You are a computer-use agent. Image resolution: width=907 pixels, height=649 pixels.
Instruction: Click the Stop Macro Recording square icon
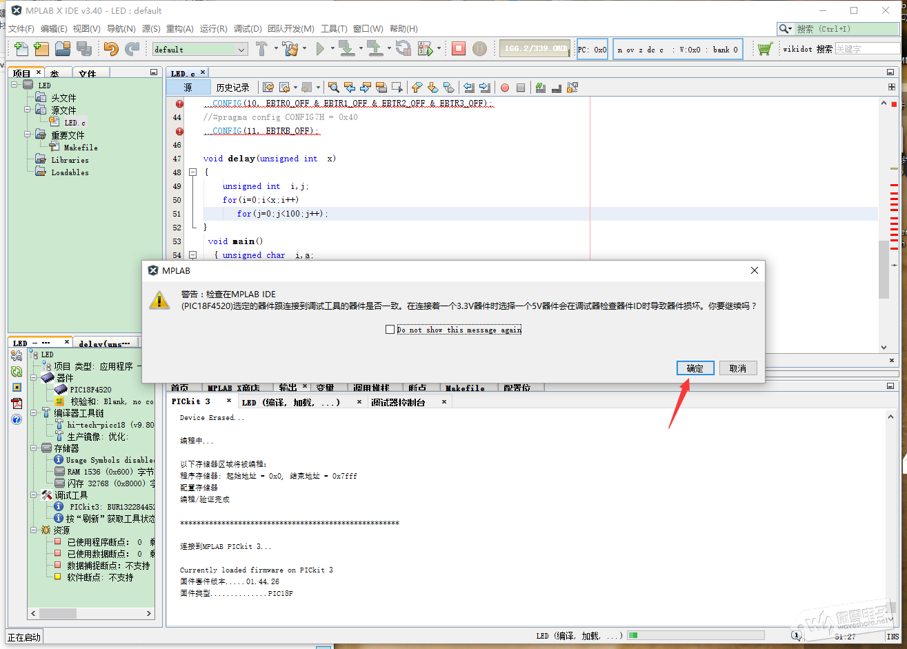pos(521,88)
